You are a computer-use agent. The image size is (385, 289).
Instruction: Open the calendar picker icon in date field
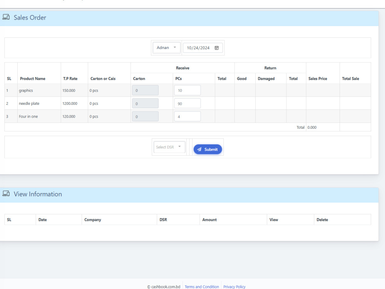(x=216, y=48)
